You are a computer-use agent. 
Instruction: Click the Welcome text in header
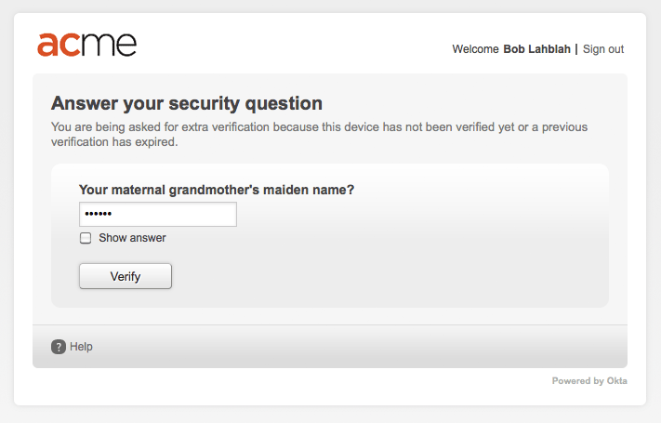[475, 49]
